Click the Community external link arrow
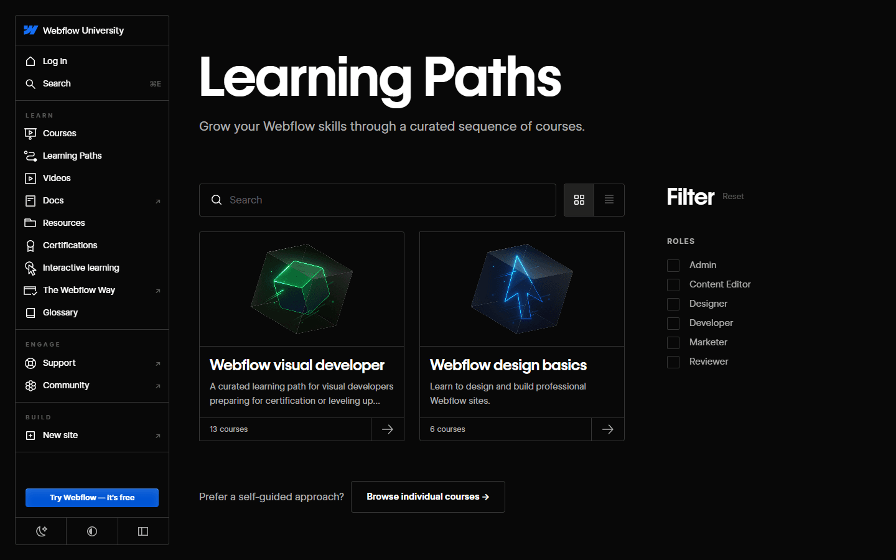 point(158,386)
